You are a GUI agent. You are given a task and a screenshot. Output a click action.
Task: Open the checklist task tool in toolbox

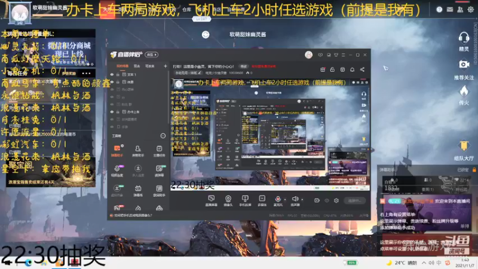(x=159, y=151)
